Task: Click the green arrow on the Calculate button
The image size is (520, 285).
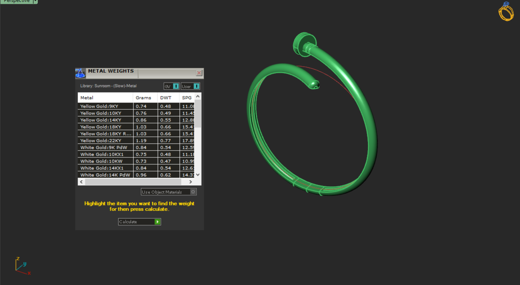Action: tap(157, 222)
